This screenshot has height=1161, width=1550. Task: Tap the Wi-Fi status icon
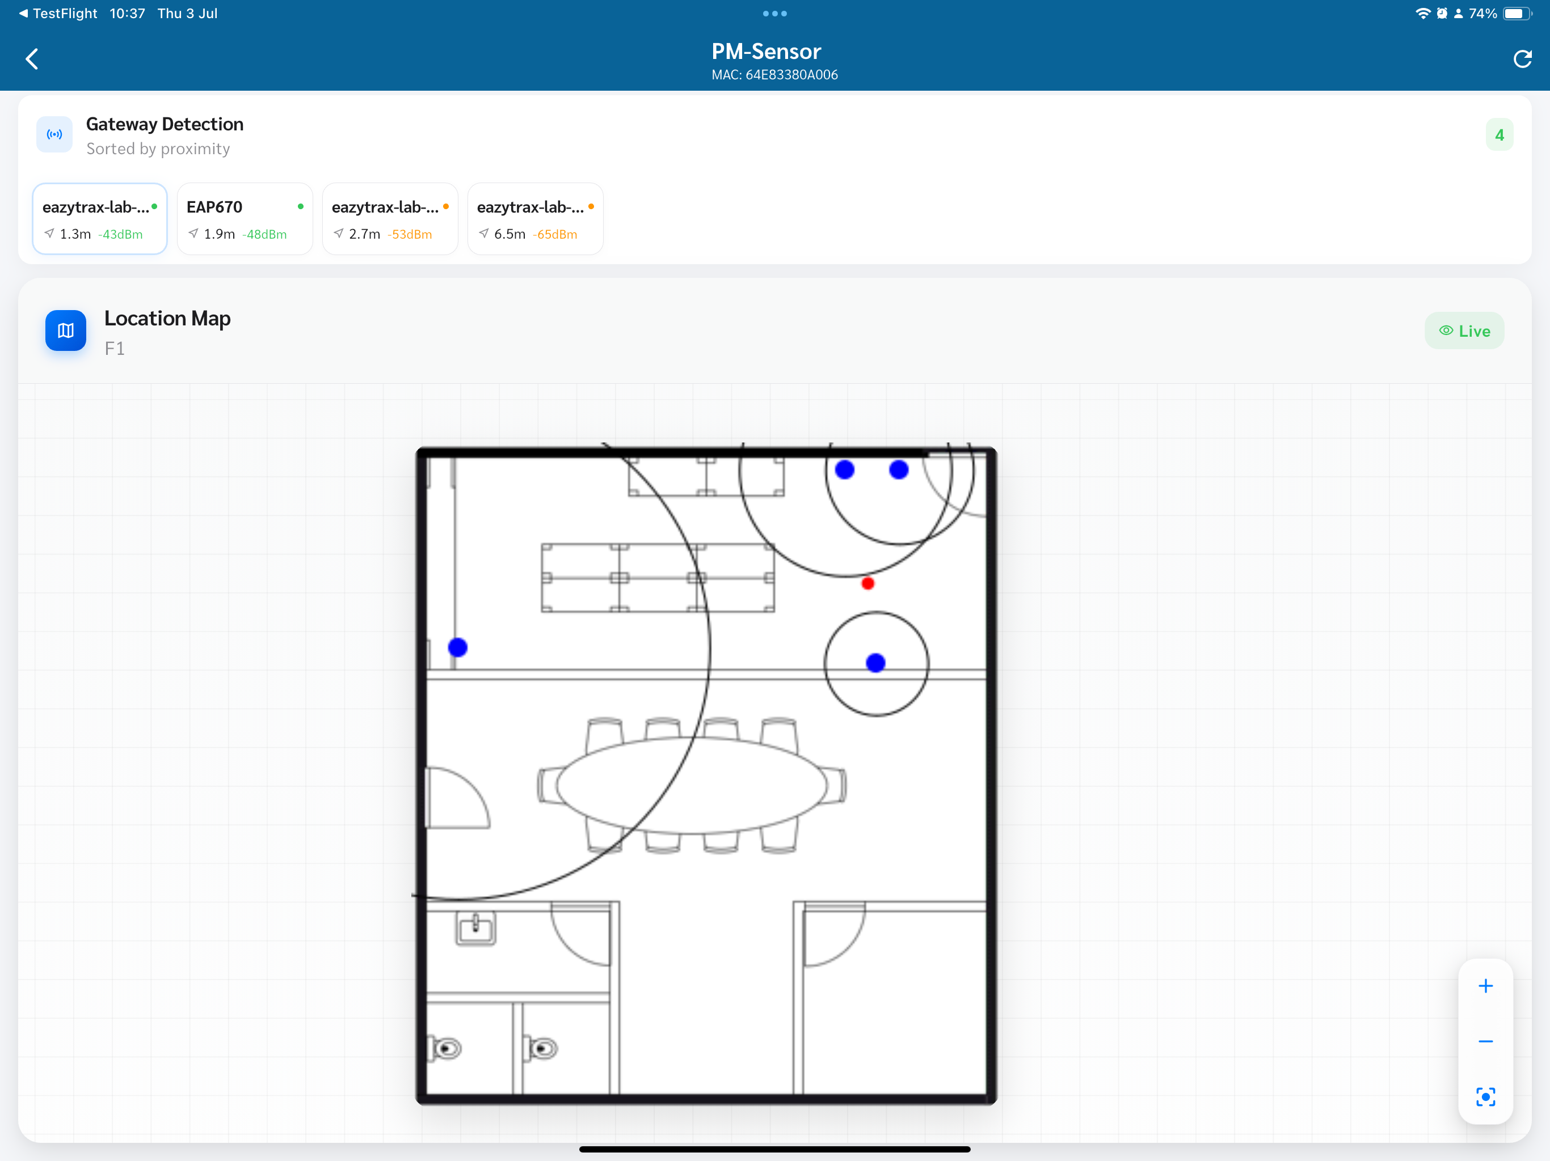click(x=1422, y=13)
